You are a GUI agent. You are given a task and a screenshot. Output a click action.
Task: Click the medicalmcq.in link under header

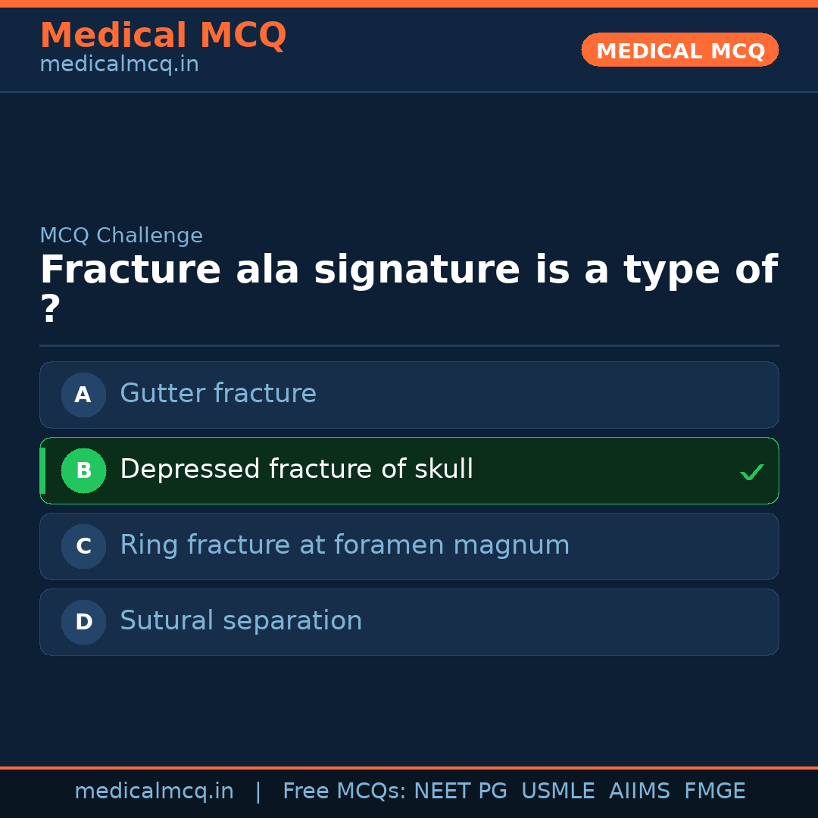coord(119,64)
